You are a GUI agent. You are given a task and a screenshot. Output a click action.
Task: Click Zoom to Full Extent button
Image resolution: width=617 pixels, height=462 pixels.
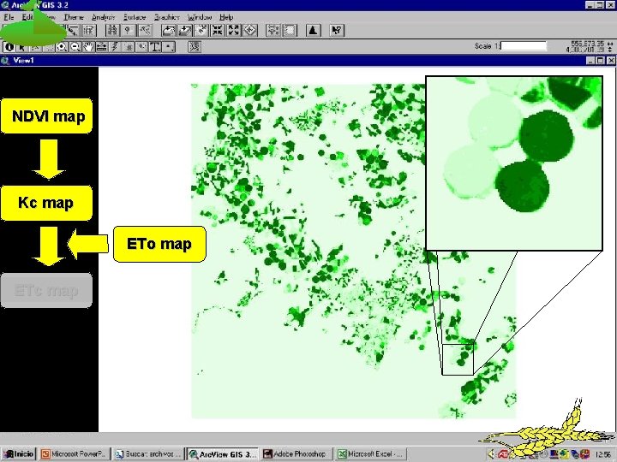169,30
